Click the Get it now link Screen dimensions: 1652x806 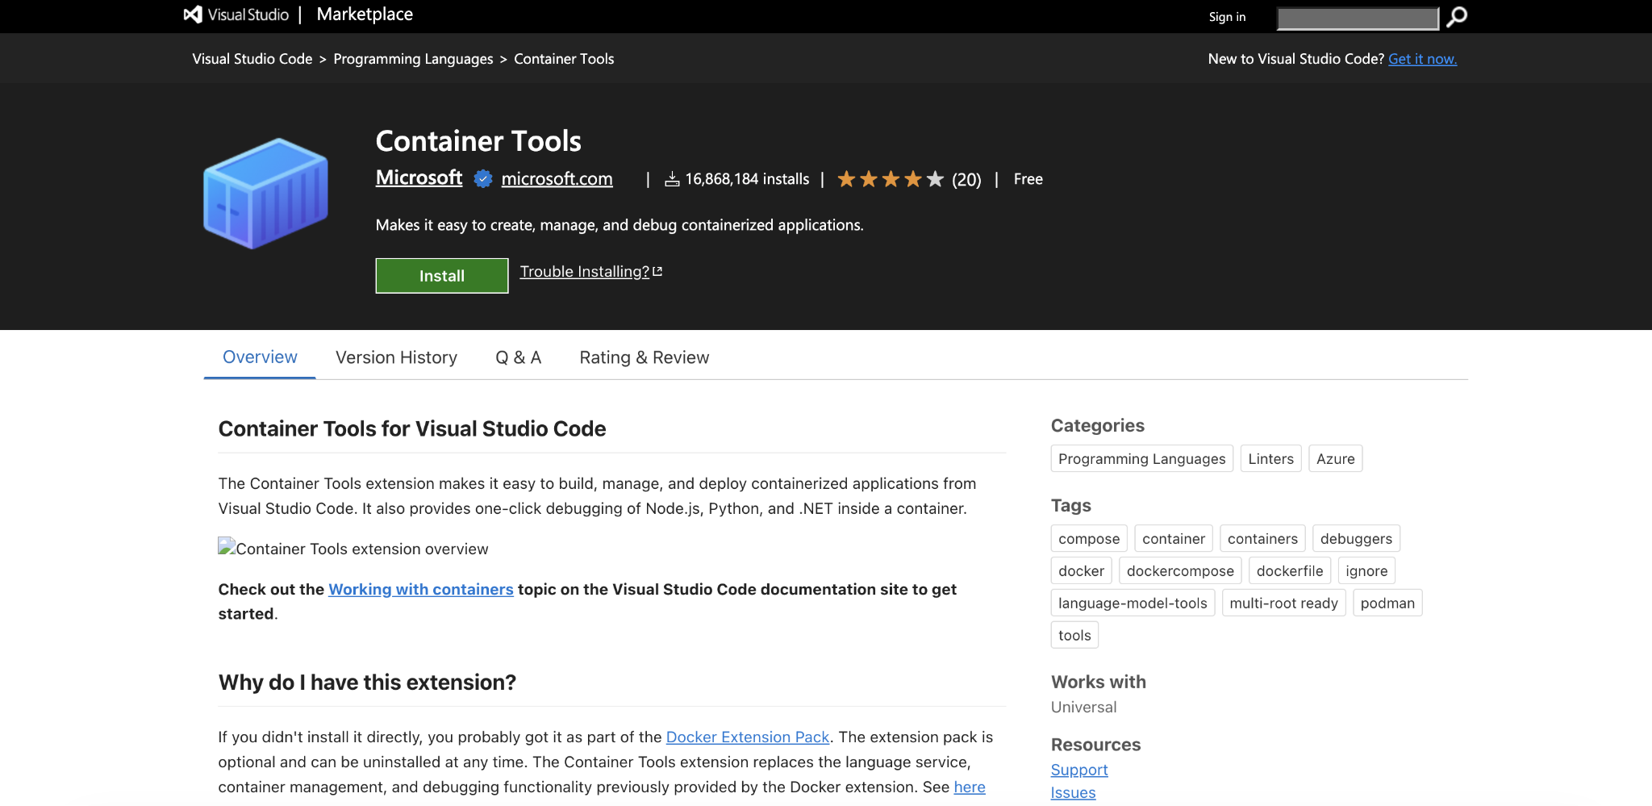(x=1422, y=59)
